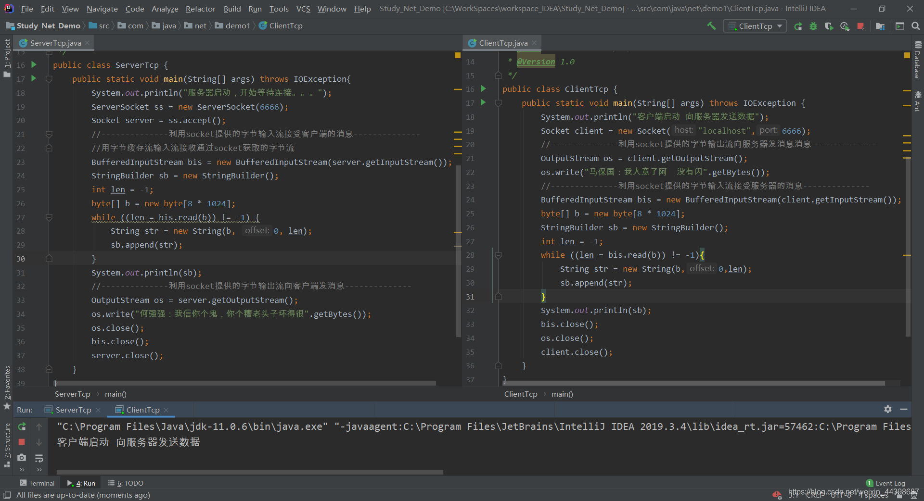Open the Favorites tool window
Screen dimensions: 924x501
coord(7,388)
